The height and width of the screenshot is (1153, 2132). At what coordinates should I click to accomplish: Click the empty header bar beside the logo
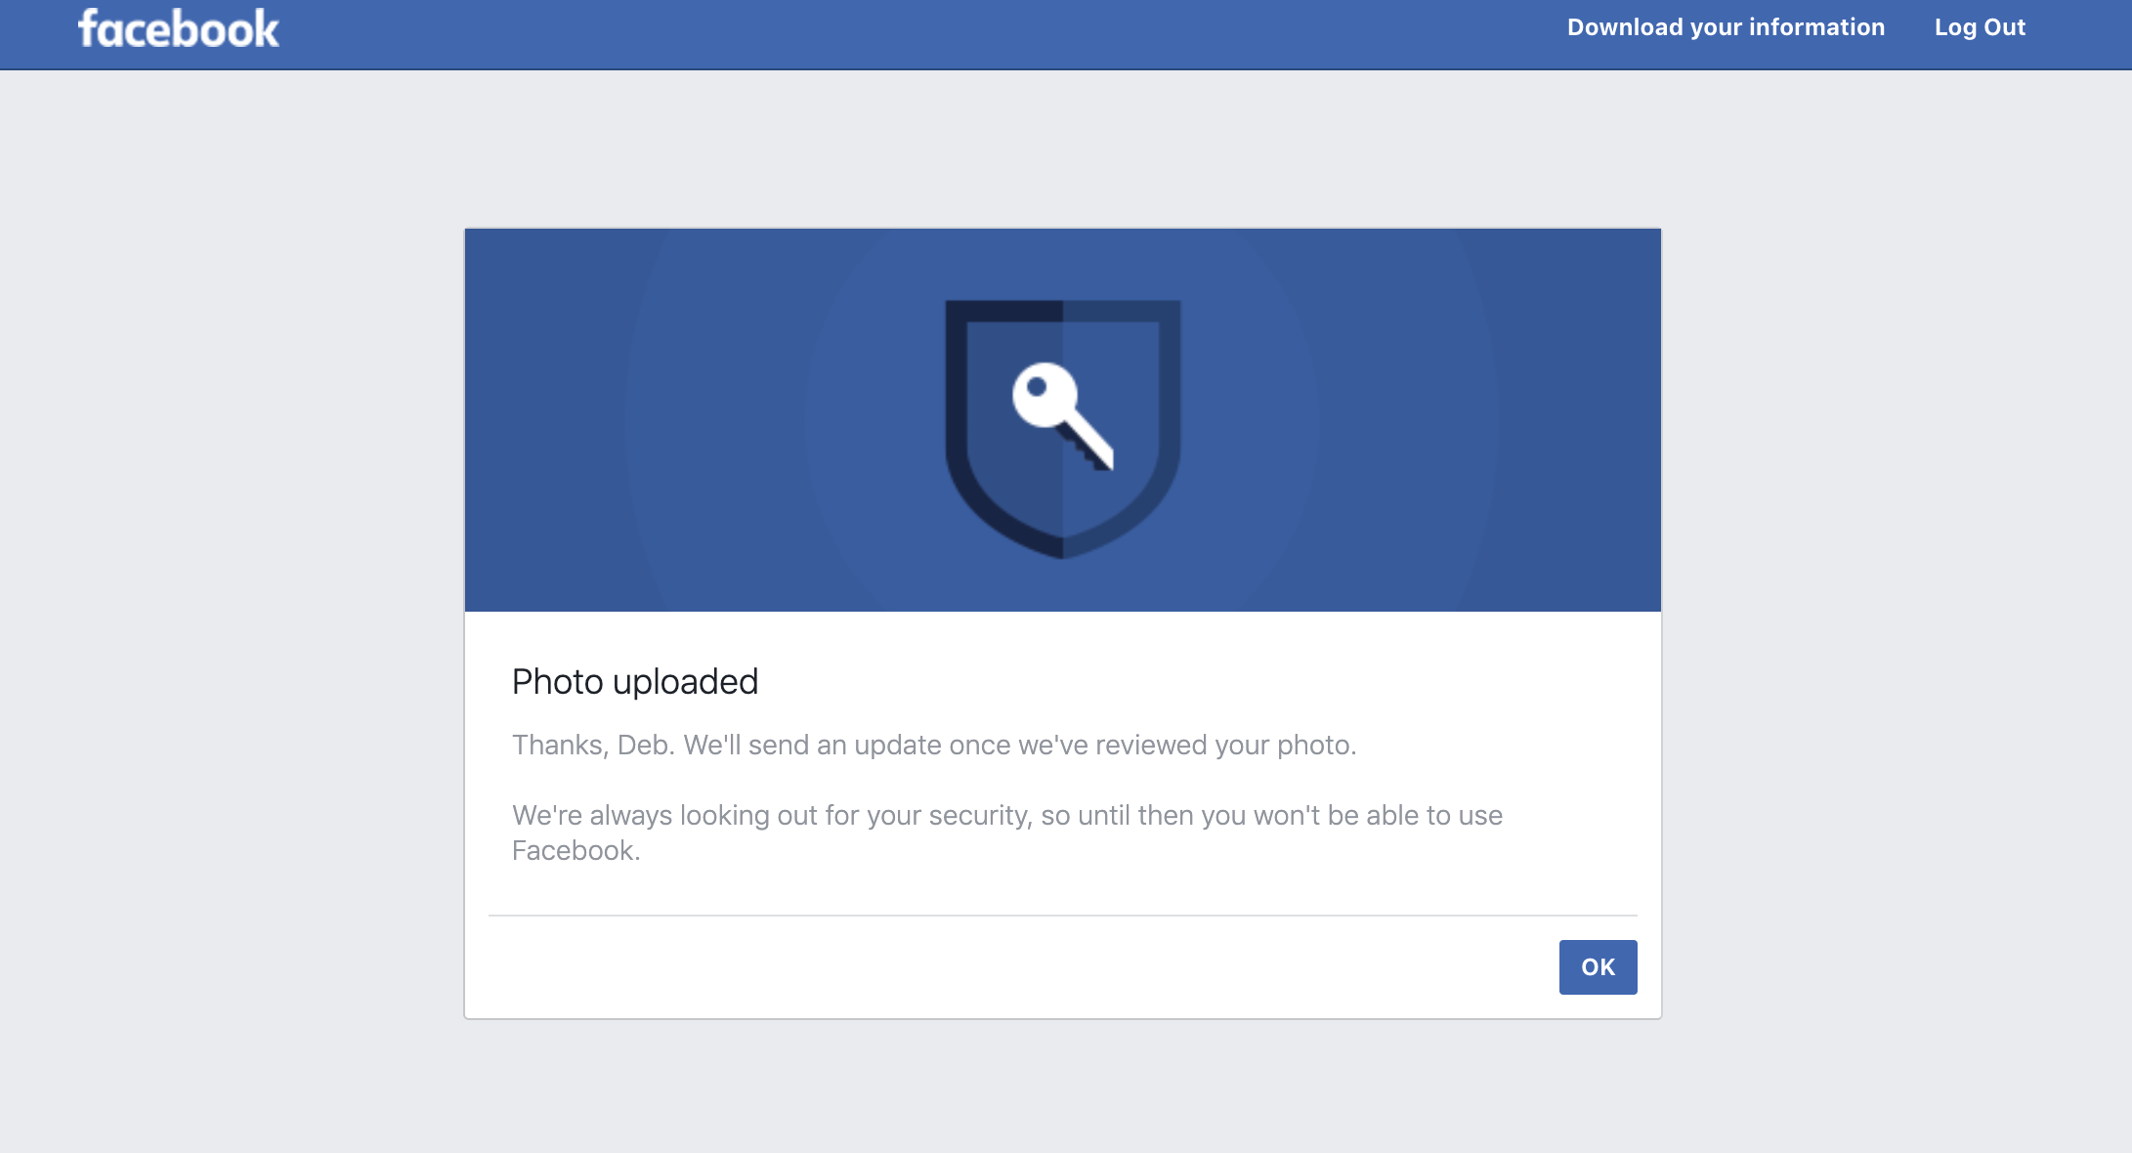click(x=879, y=34)
